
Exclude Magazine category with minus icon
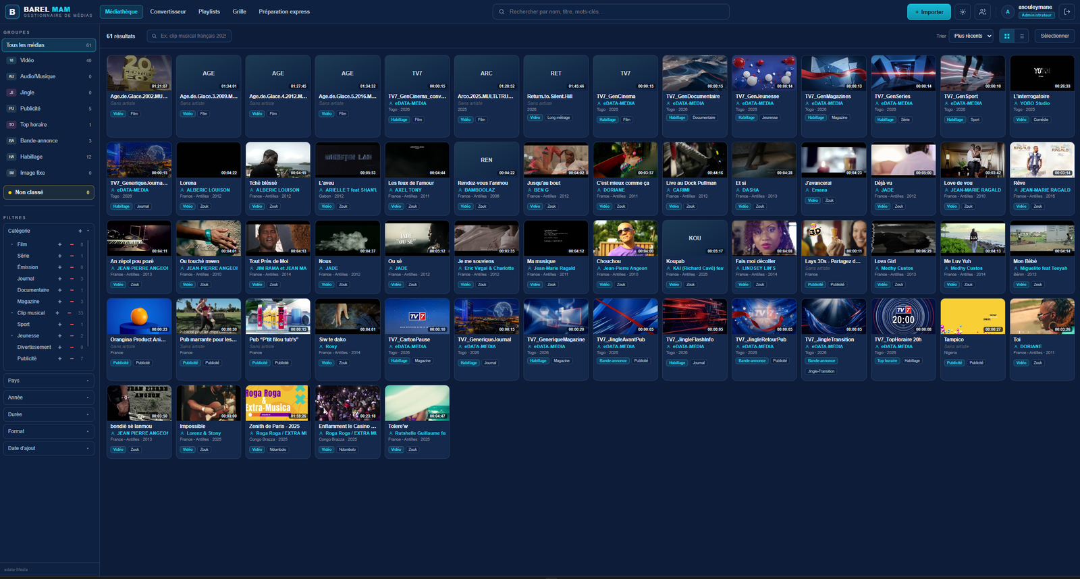(x=72, y=302)
